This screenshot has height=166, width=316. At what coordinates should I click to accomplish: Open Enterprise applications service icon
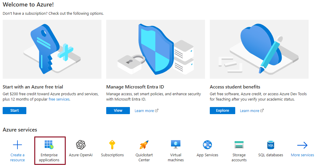pos(49,144)
